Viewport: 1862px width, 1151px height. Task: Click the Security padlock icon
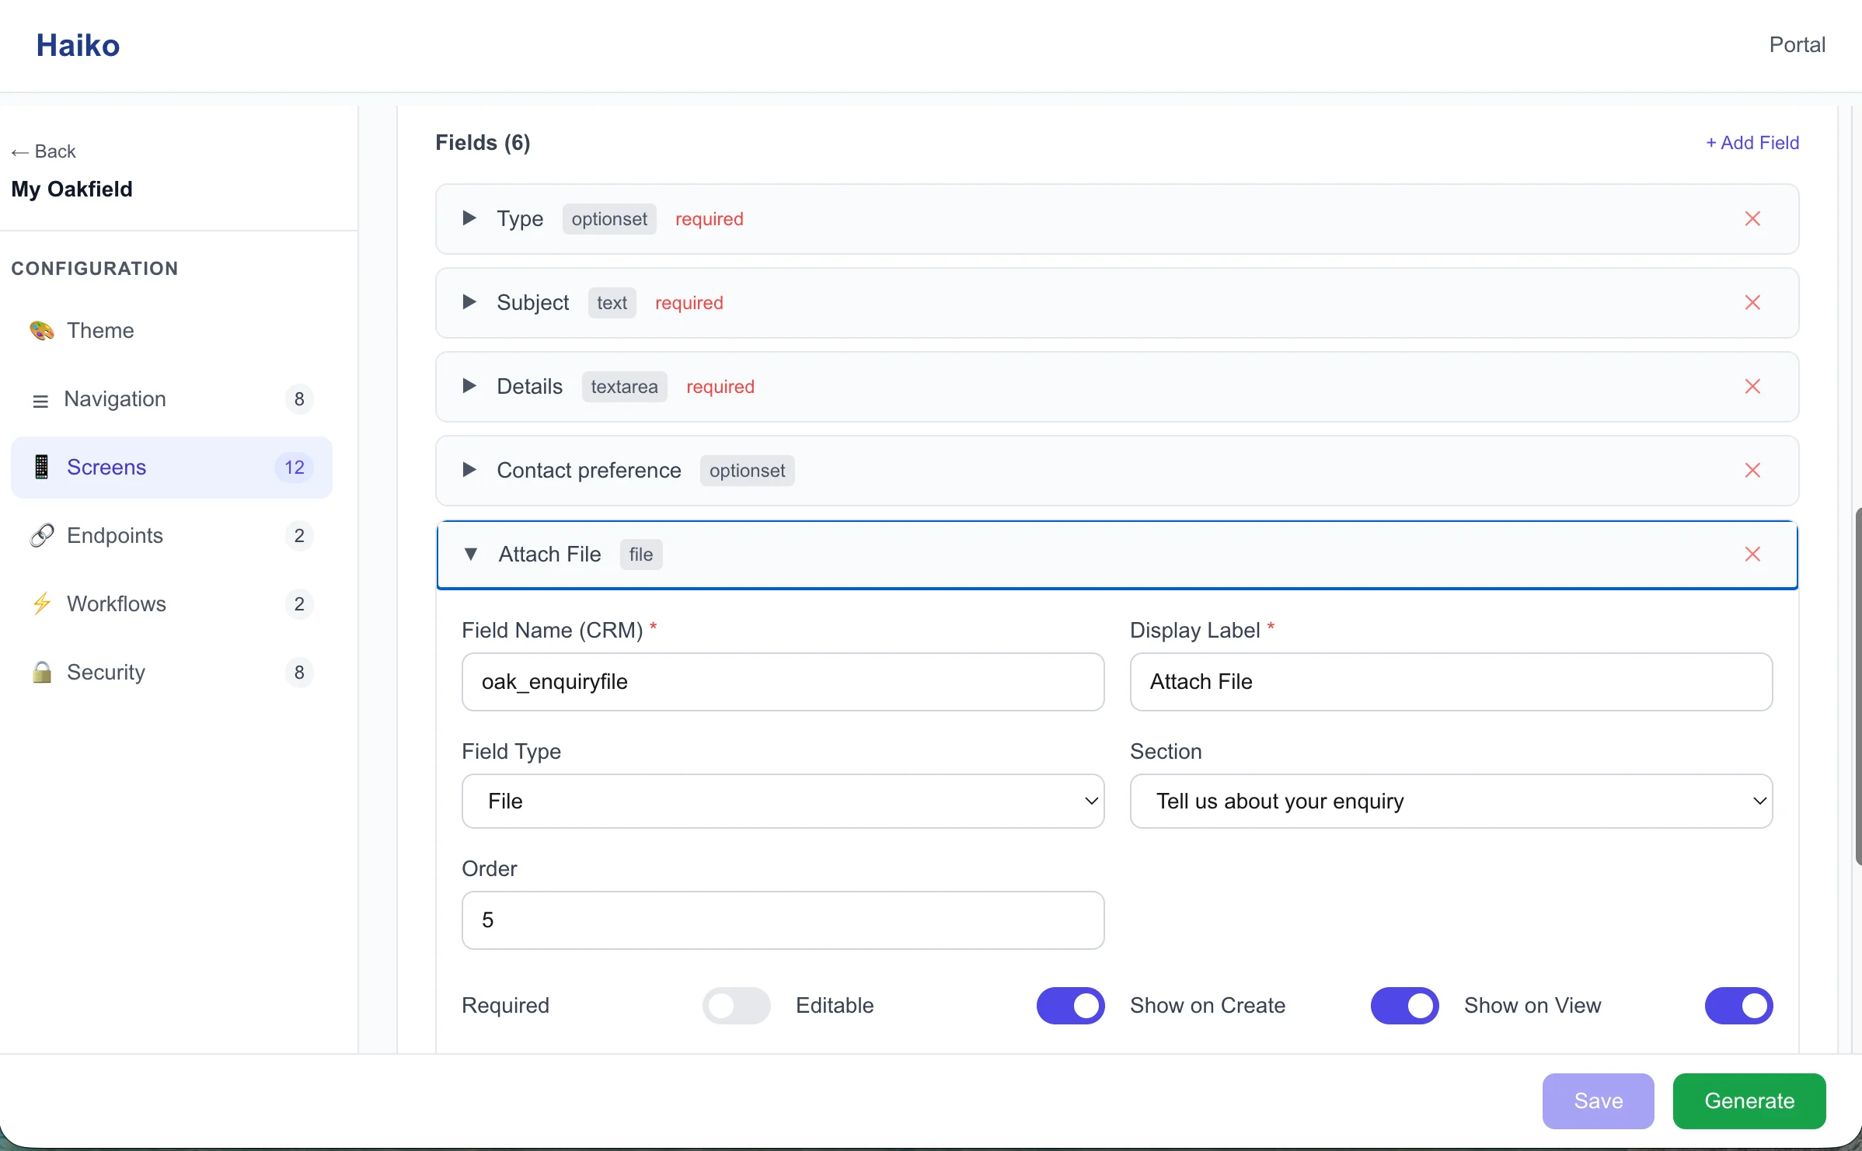pyautogui.click(x=42, y=672)
